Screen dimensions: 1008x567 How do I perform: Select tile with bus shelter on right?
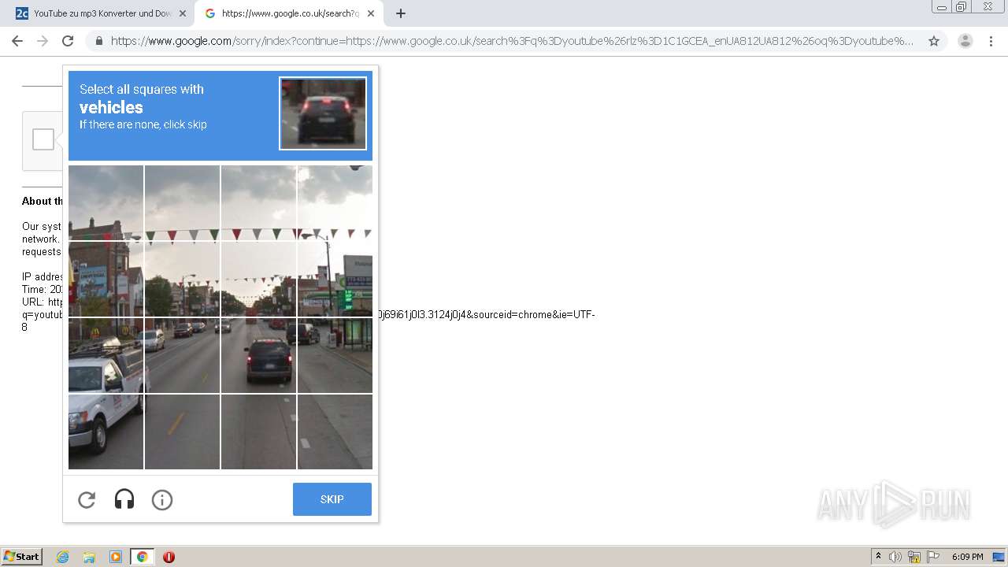(335, 355)
